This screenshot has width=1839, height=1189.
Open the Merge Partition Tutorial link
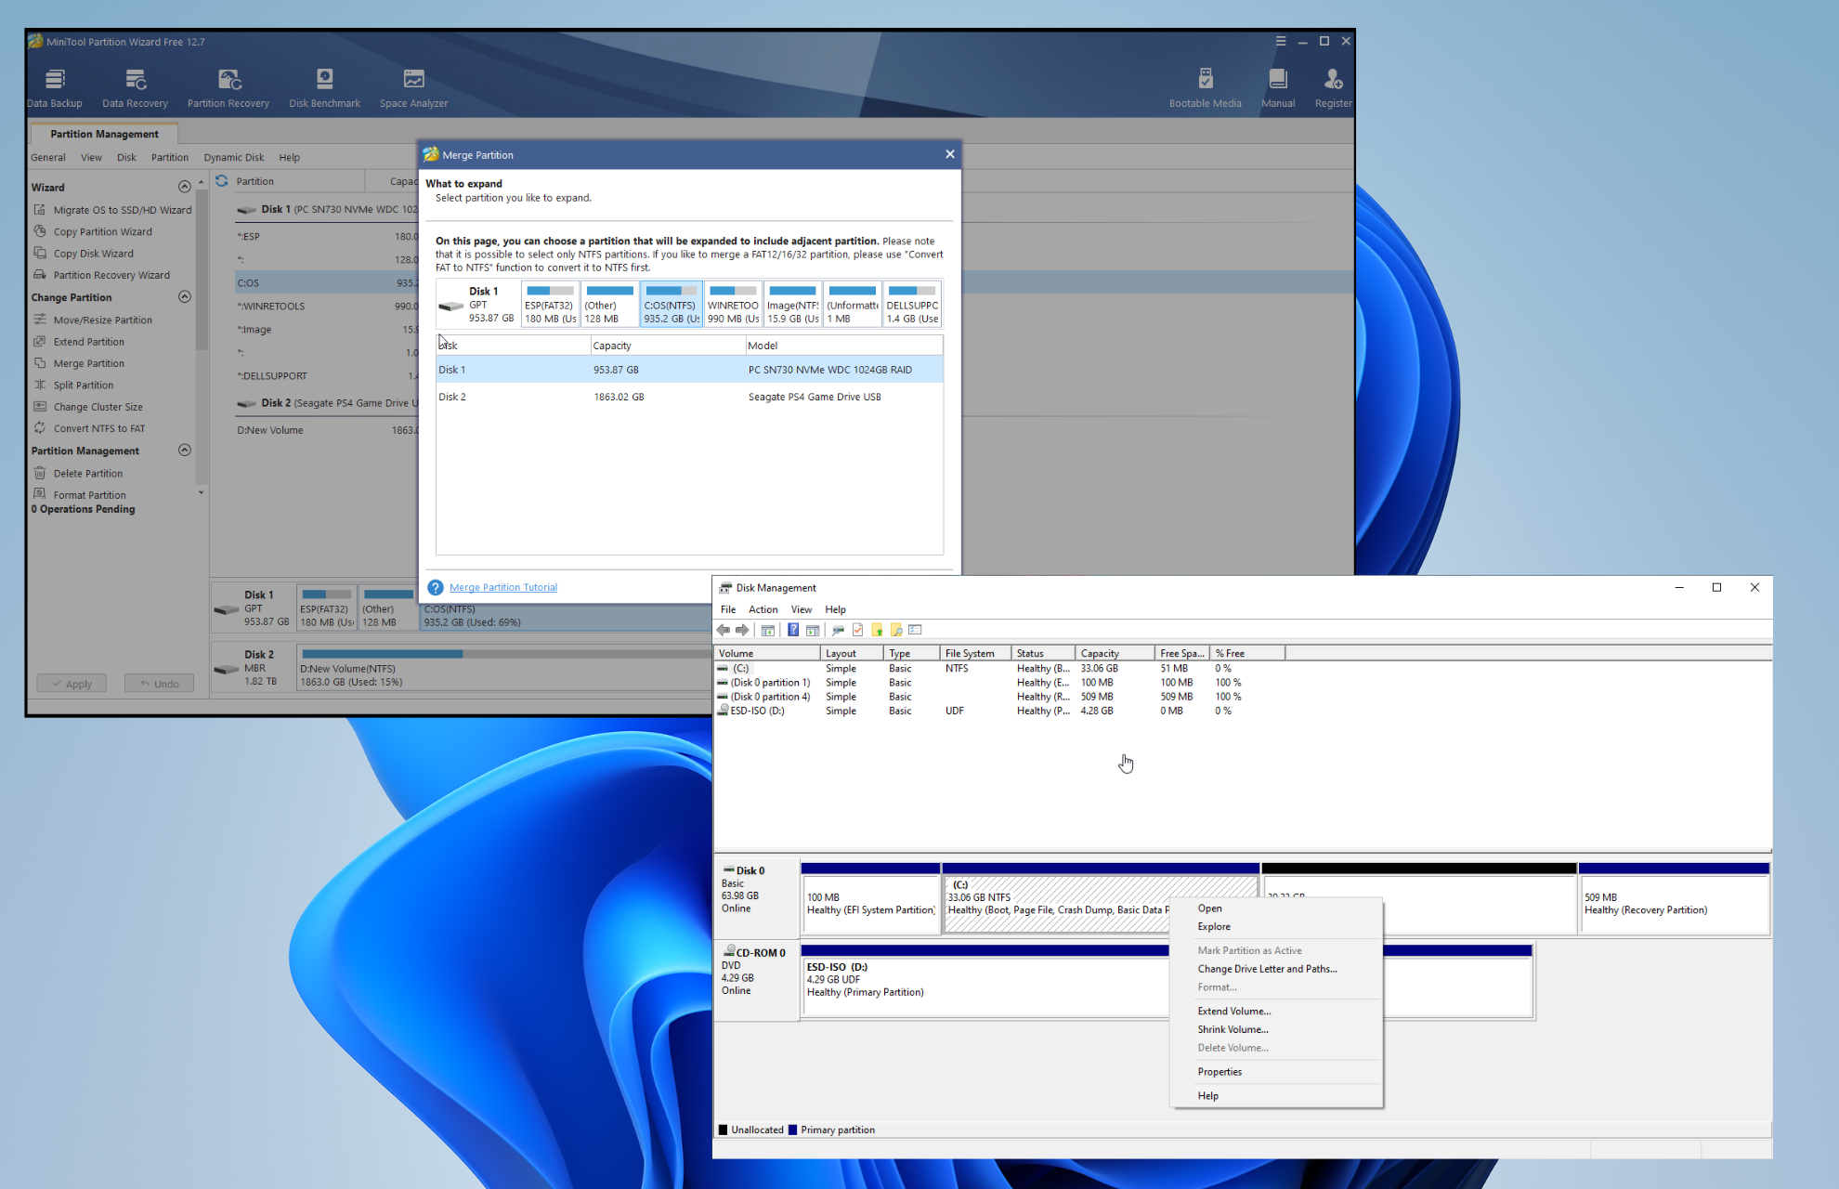(503, 587)
